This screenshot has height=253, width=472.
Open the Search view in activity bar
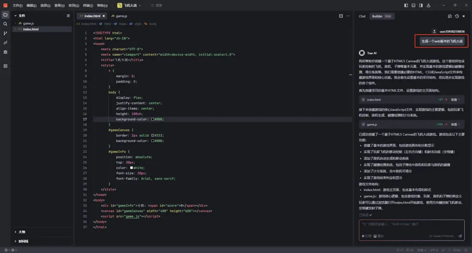5,24
